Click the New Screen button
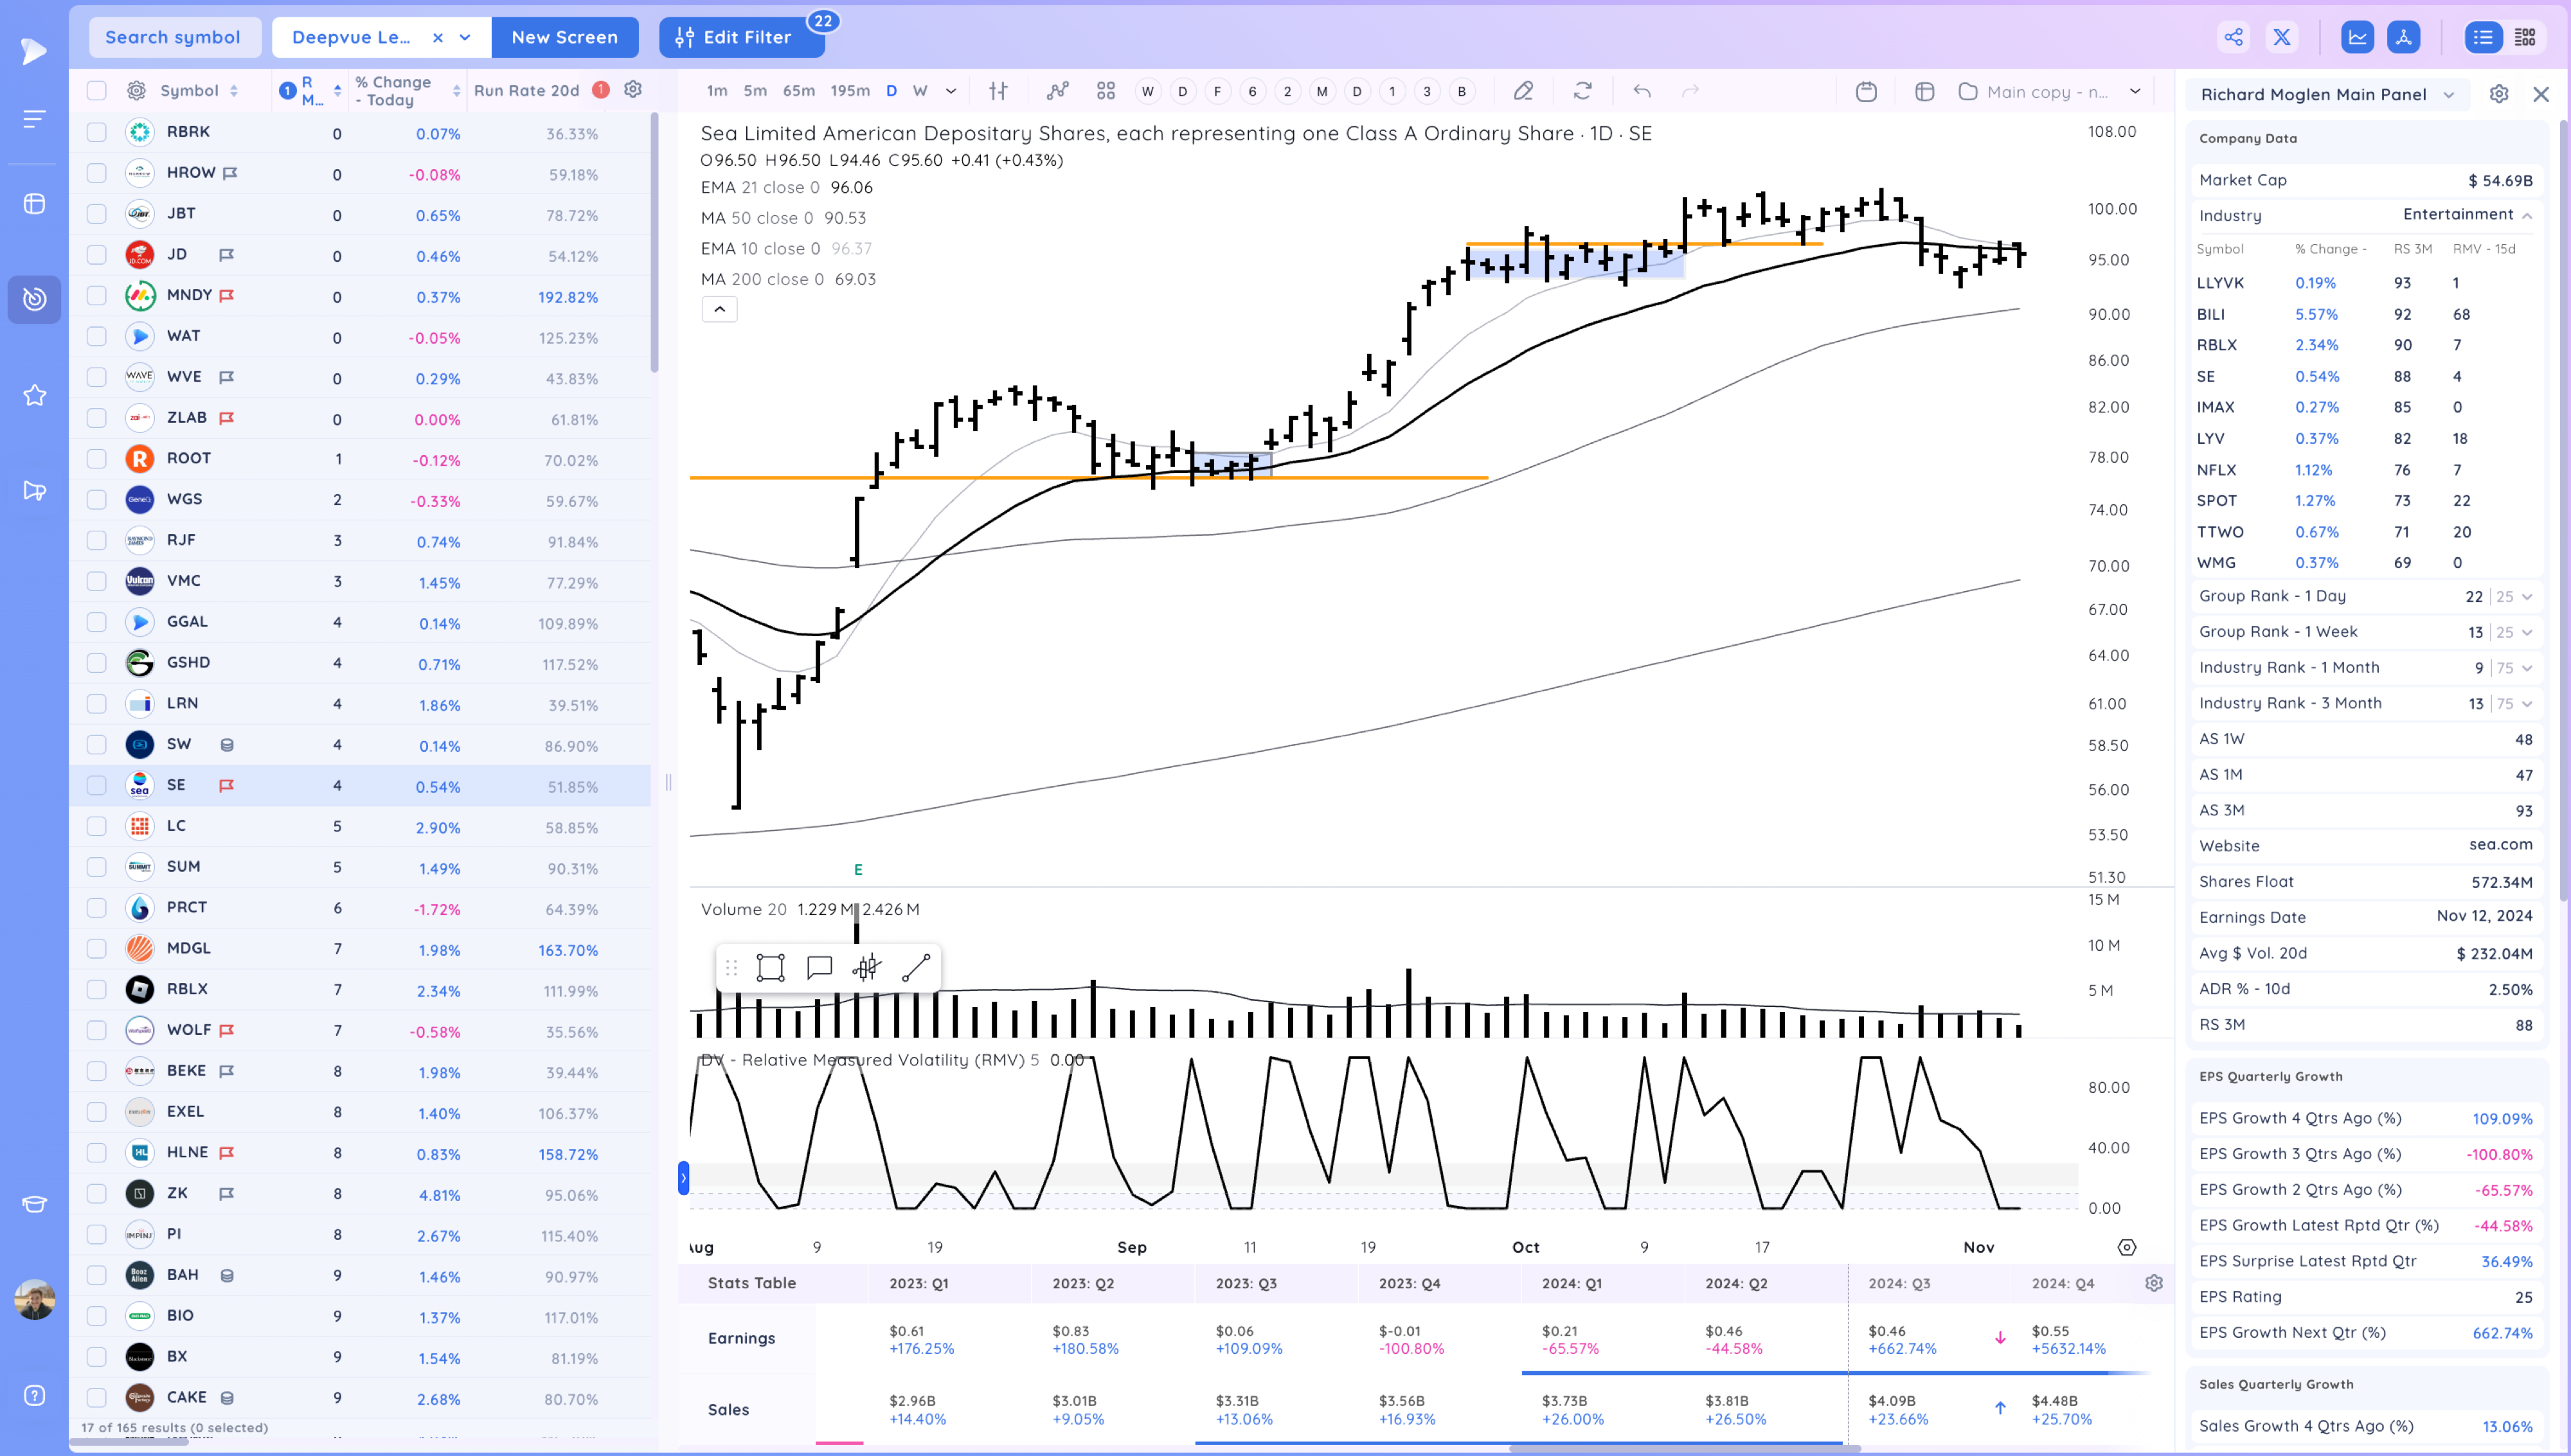2571x1456 pixels. tap(564, 37)
